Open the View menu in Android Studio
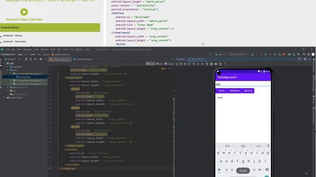This screenshot has width=316, height=177. point(19,49)
